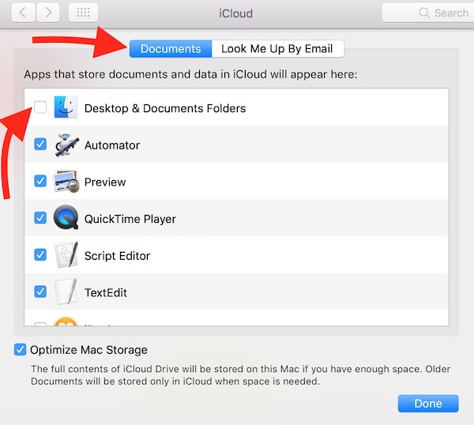474x425 pixels.
Task: Uncheck the Automator checkbox
Action: pos(40,145)
